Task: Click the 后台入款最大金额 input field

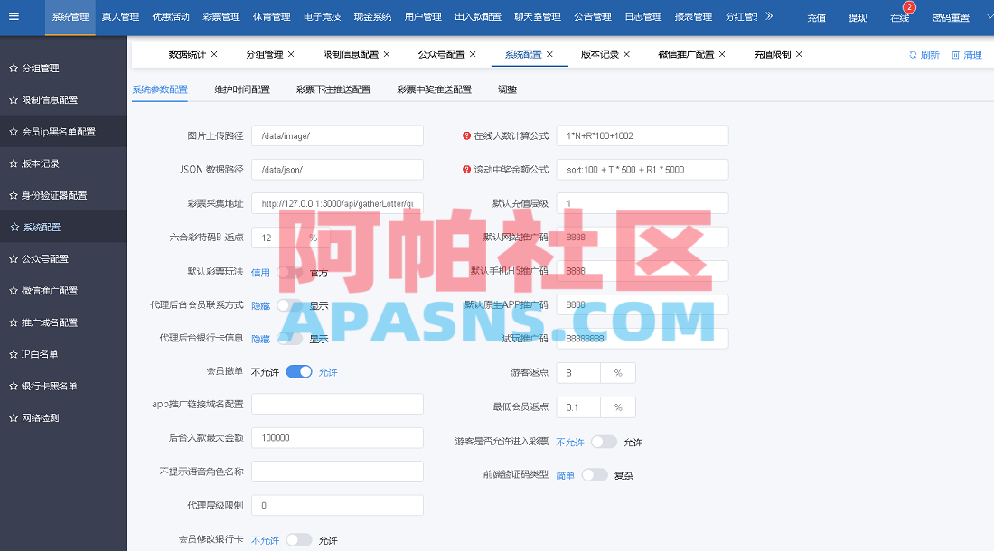Action: (x=337, y=437)
